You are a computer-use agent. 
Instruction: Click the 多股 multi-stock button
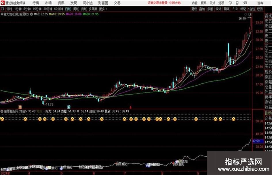(210, 9)
